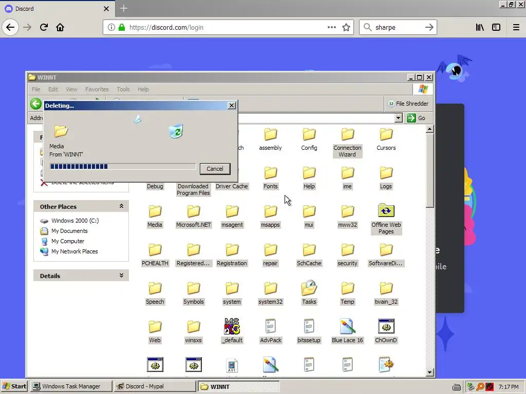
Task: Open the Windows Start menu
Action: (x=14, y=386)
